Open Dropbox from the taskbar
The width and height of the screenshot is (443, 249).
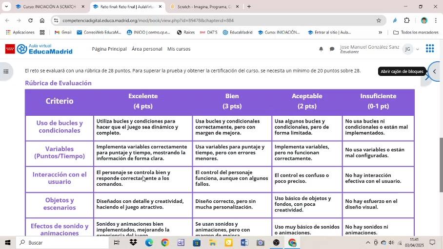[133, 243]
